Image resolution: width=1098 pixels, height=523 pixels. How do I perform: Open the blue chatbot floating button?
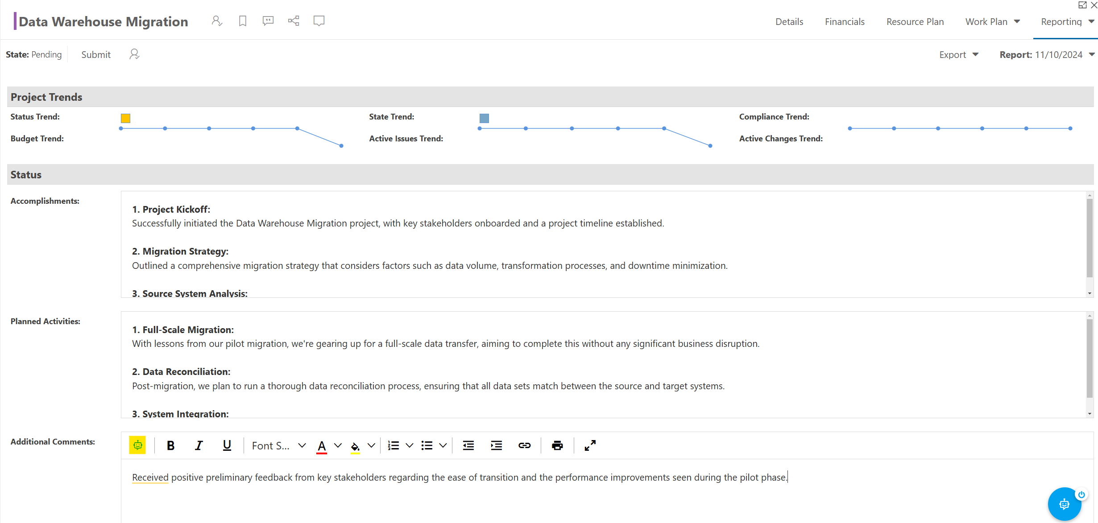tap(1064, 504)
